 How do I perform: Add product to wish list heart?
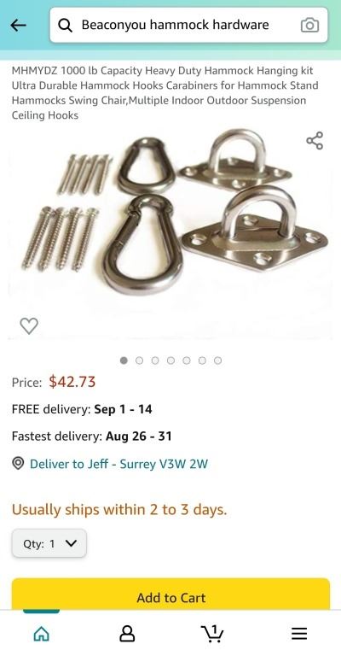[x=29, y=326]
